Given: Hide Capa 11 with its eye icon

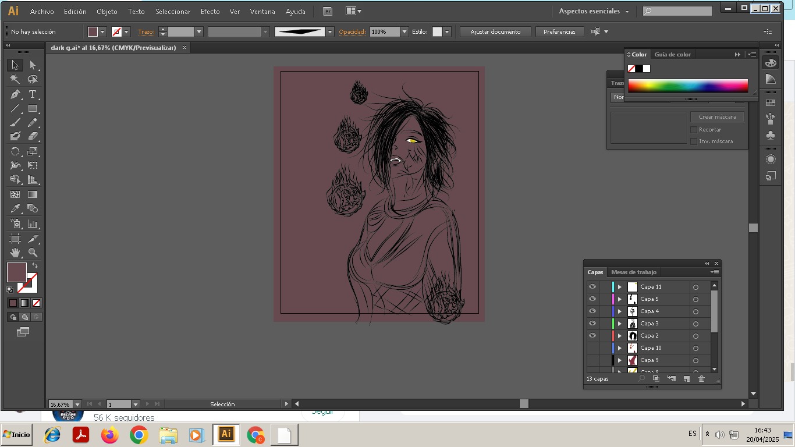Looking at the screenshot, I should pyautogui.click(x=592, y=286).
